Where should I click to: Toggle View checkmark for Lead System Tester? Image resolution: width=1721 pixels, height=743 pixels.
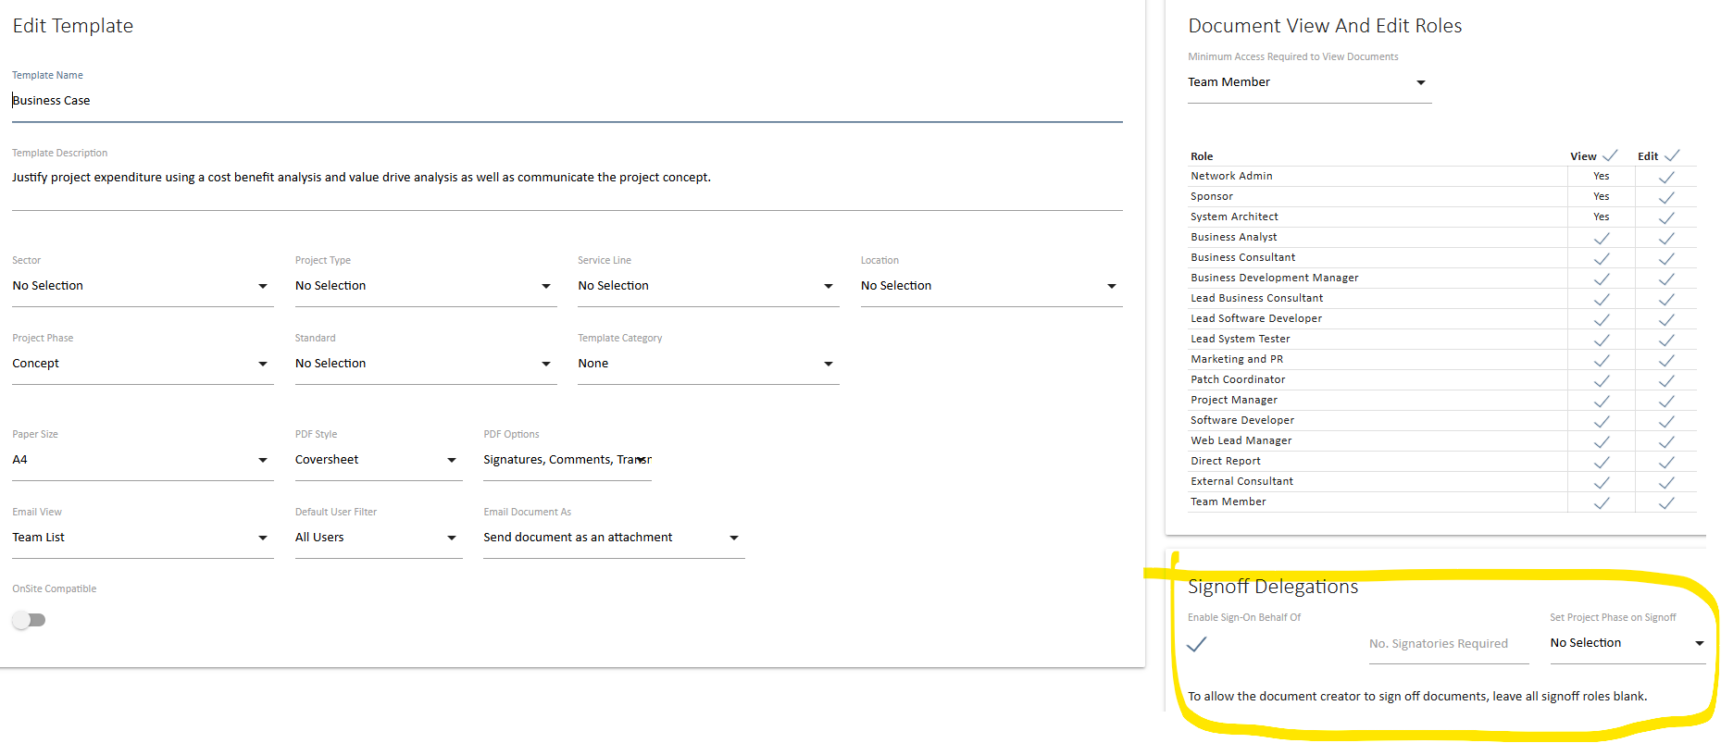(x=1602, y=340)
